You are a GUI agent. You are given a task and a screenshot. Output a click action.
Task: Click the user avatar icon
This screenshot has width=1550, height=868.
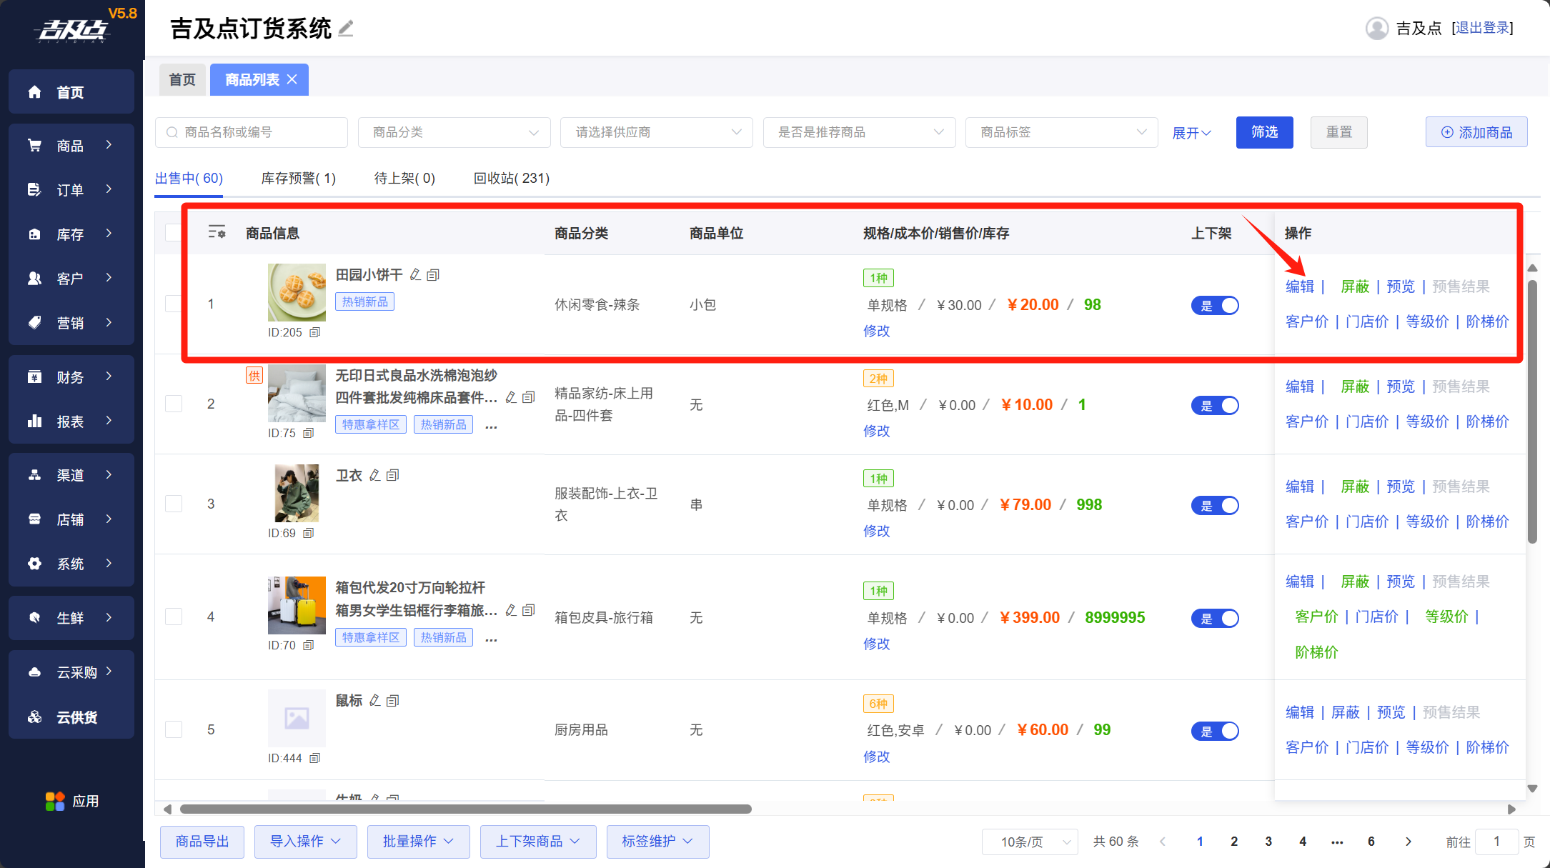(1376, 28)
